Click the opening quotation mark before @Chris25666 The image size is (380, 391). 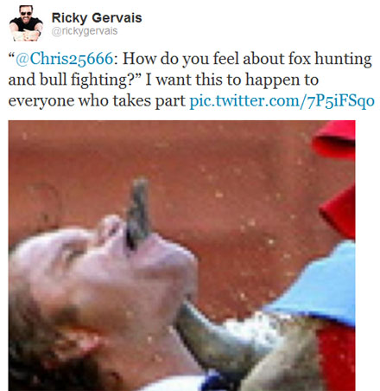click(x=11, y=54)
